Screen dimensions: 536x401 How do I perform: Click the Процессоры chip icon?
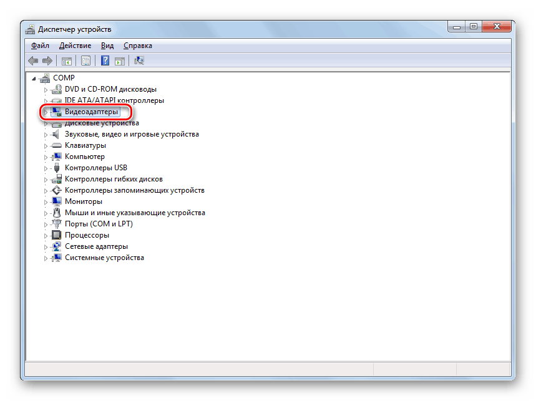tap(56, 235)
